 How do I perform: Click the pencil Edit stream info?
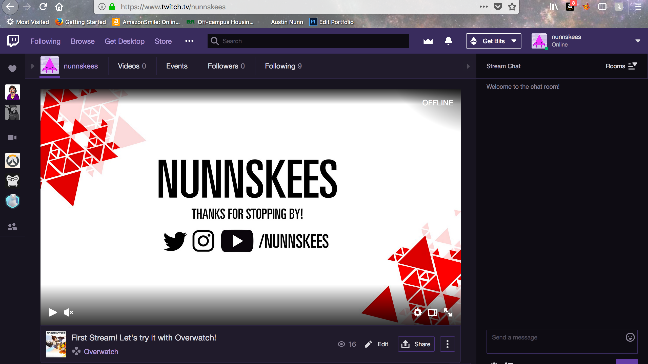(377, 344)
